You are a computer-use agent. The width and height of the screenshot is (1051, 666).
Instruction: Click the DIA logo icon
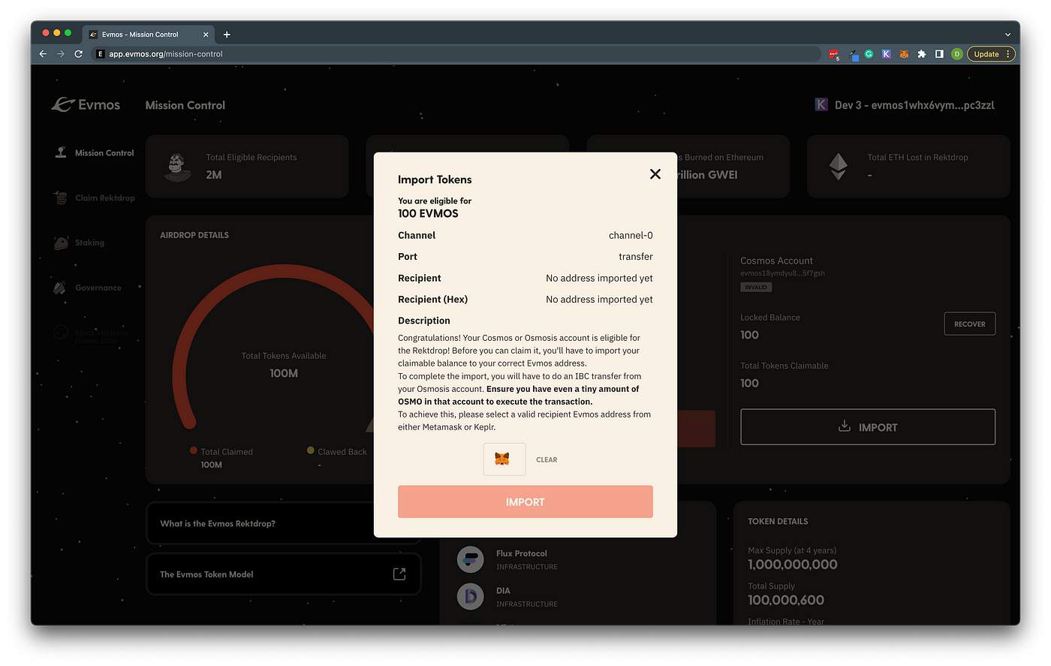[471, 597]
